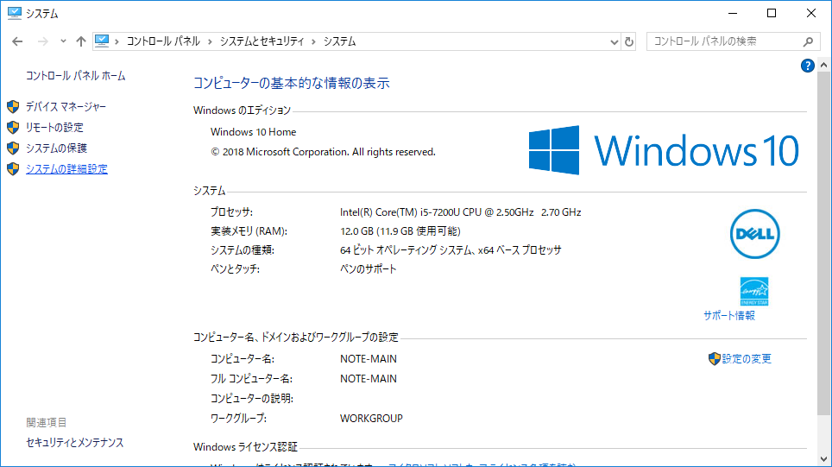Click 設定の変更 link
This screenshot has height=467, width=832.
coord(747,359)
